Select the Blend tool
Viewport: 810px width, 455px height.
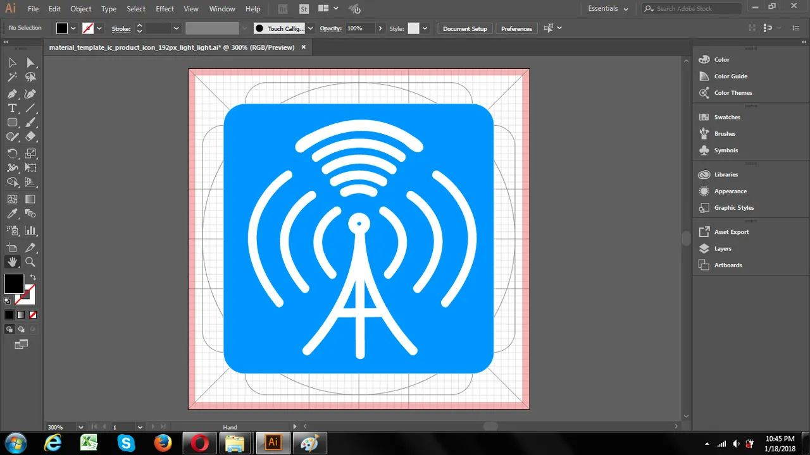pos(30,214)
